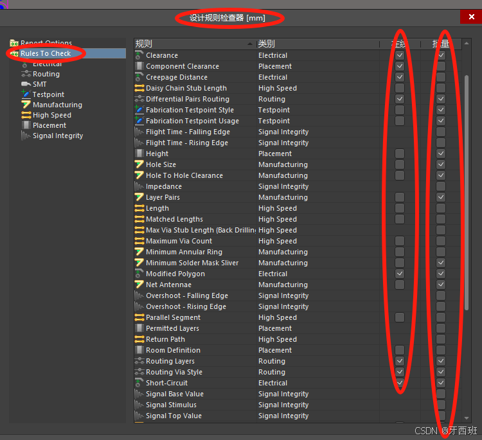This screenshot has height=440, width=482.
Task: Select Placement category in left tree
Action: [x=49, y=125]
